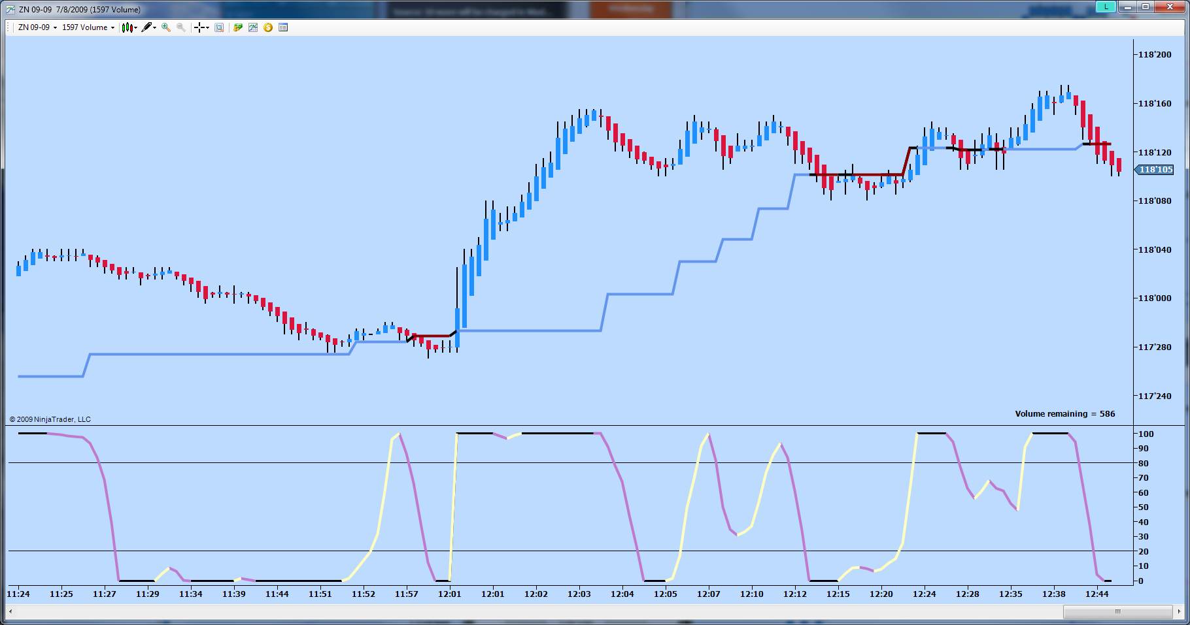Minimize the ZN 09-09 chart window
The width and height of the screenshot is (1190, 625).
1128,7
